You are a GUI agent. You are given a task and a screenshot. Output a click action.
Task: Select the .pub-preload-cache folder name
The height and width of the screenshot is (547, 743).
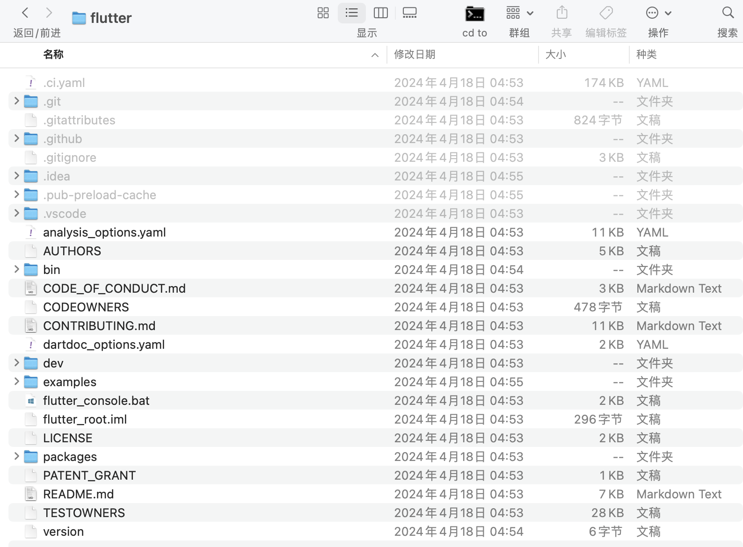pyautogui.click(x=100, y=195)
